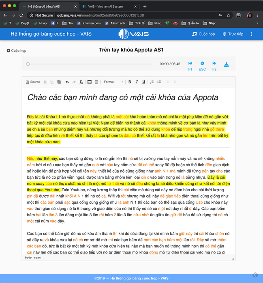Image resolution: width=263 pixels, height=283 pixels.
Task: Open the Nháp bookmark
Action: coord(40,23)
